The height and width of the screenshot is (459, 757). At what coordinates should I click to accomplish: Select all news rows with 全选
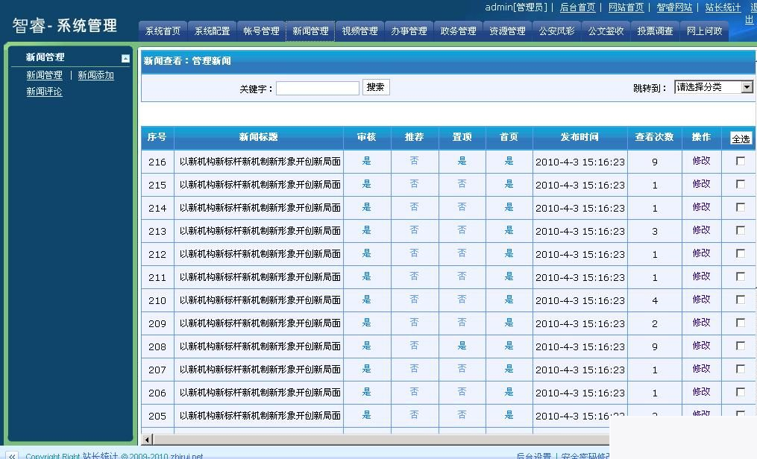[x=742, y=137]
